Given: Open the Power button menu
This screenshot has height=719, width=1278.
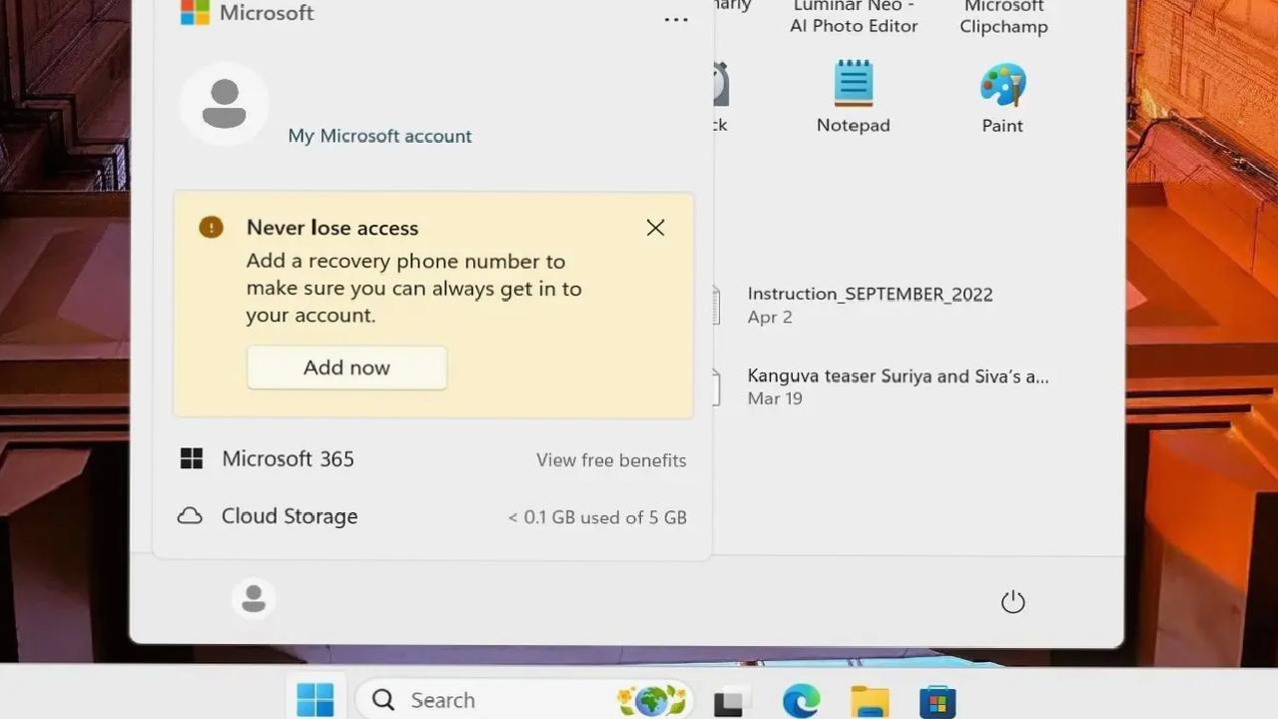Looking at the screenshot, I should pyautogui.click(x=1012, y=601).
